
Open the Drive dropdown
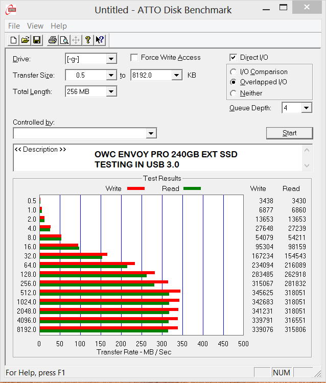pyautogui.click(x=111, y=59)
